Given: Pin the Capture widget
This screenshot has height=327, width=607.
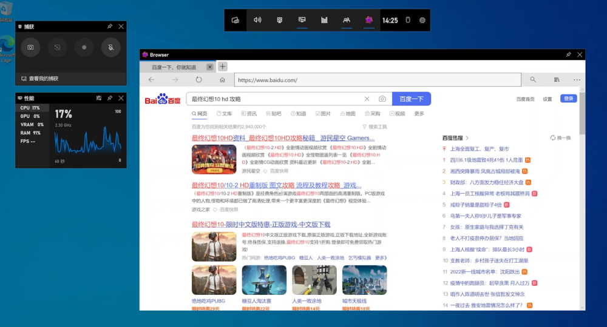Looking at the screenshot, I should [x=110, y=26].
